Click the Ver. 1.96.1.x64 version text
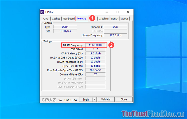The height and width of the screenshot is (119, 187). 68,100
